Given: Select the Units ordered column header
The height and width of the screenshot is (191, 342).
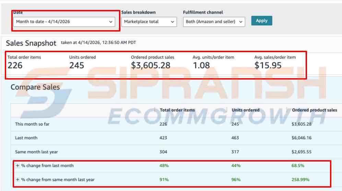Looking at the screenshot, I should 245,110.
